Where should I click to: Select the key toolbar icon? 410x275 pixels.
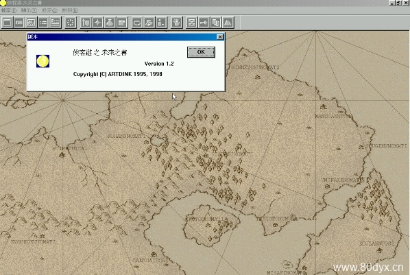204,23
